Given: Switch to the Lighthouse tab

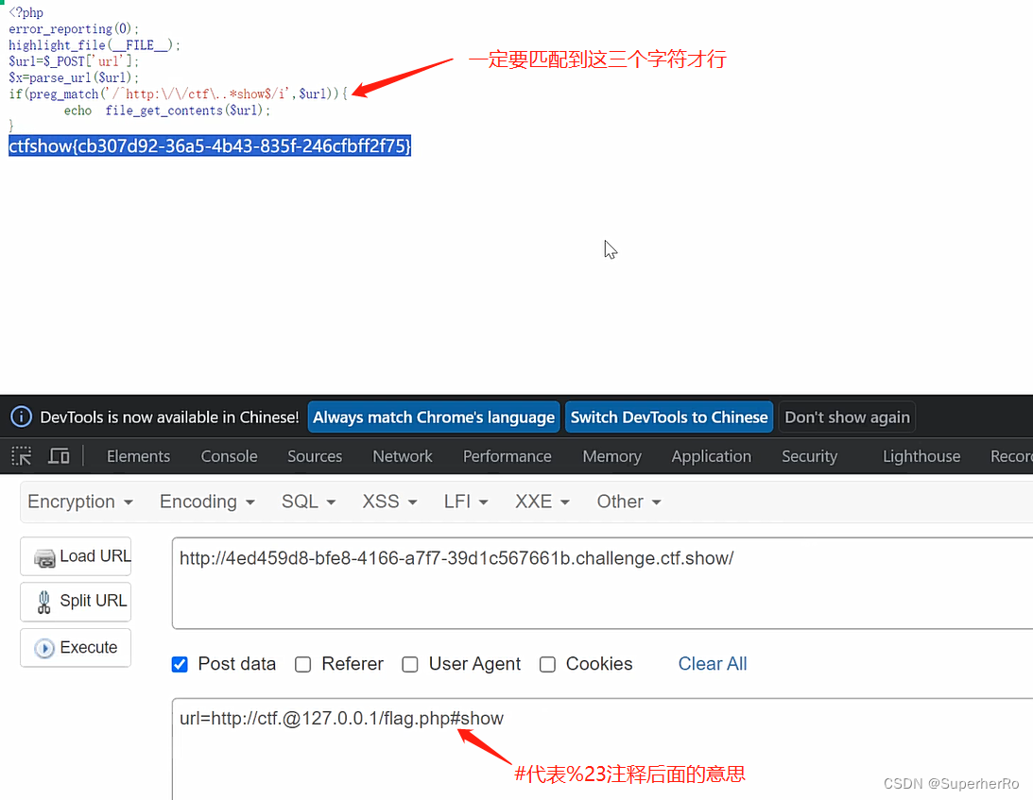Looking at the screenshot, I should coord(921,456).
